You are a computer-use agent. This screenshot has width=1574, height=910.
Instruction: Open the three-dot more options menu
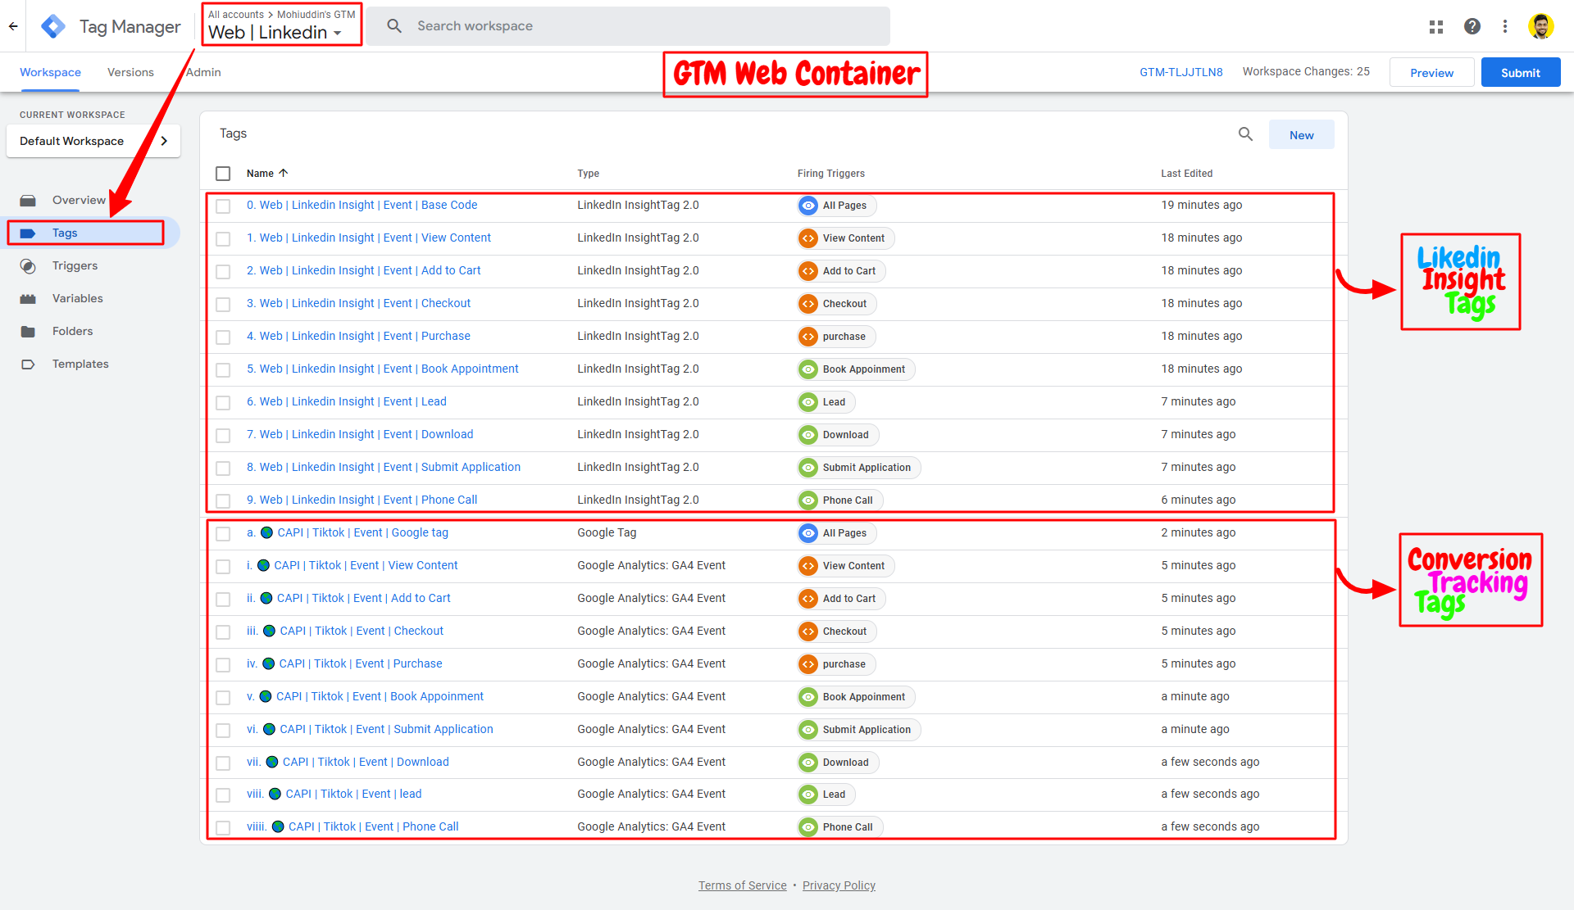[1504, 26]
